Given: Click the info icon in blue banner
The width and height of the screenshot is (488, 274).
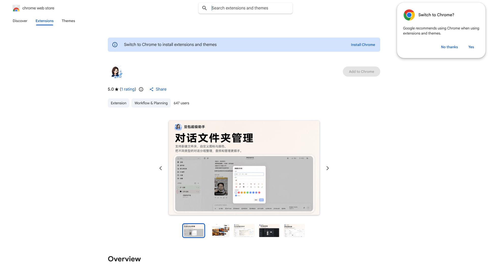Looking at the screenshot, I should 115,45.
